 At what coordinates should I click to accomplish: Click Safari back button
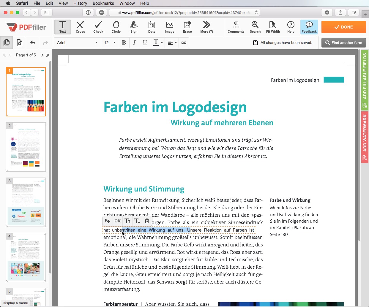(x=27, y=12)
